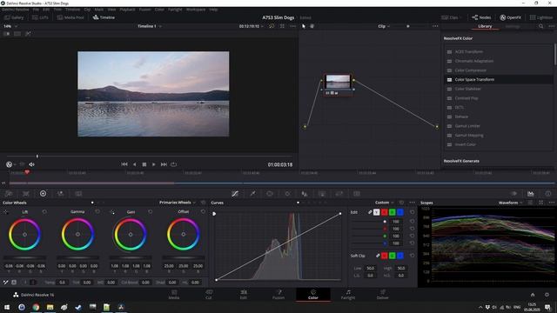Pick black point beside Lift

click(6, 212)
